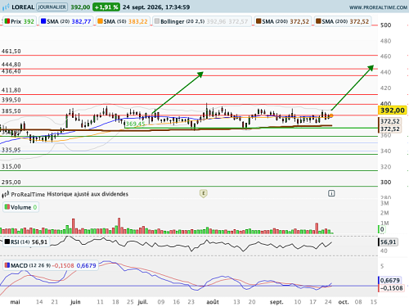Image resolution: width=409 pixels, height=307 pixels.
Task: Click the black RSI color swatch
Action: tap(7, 242)
